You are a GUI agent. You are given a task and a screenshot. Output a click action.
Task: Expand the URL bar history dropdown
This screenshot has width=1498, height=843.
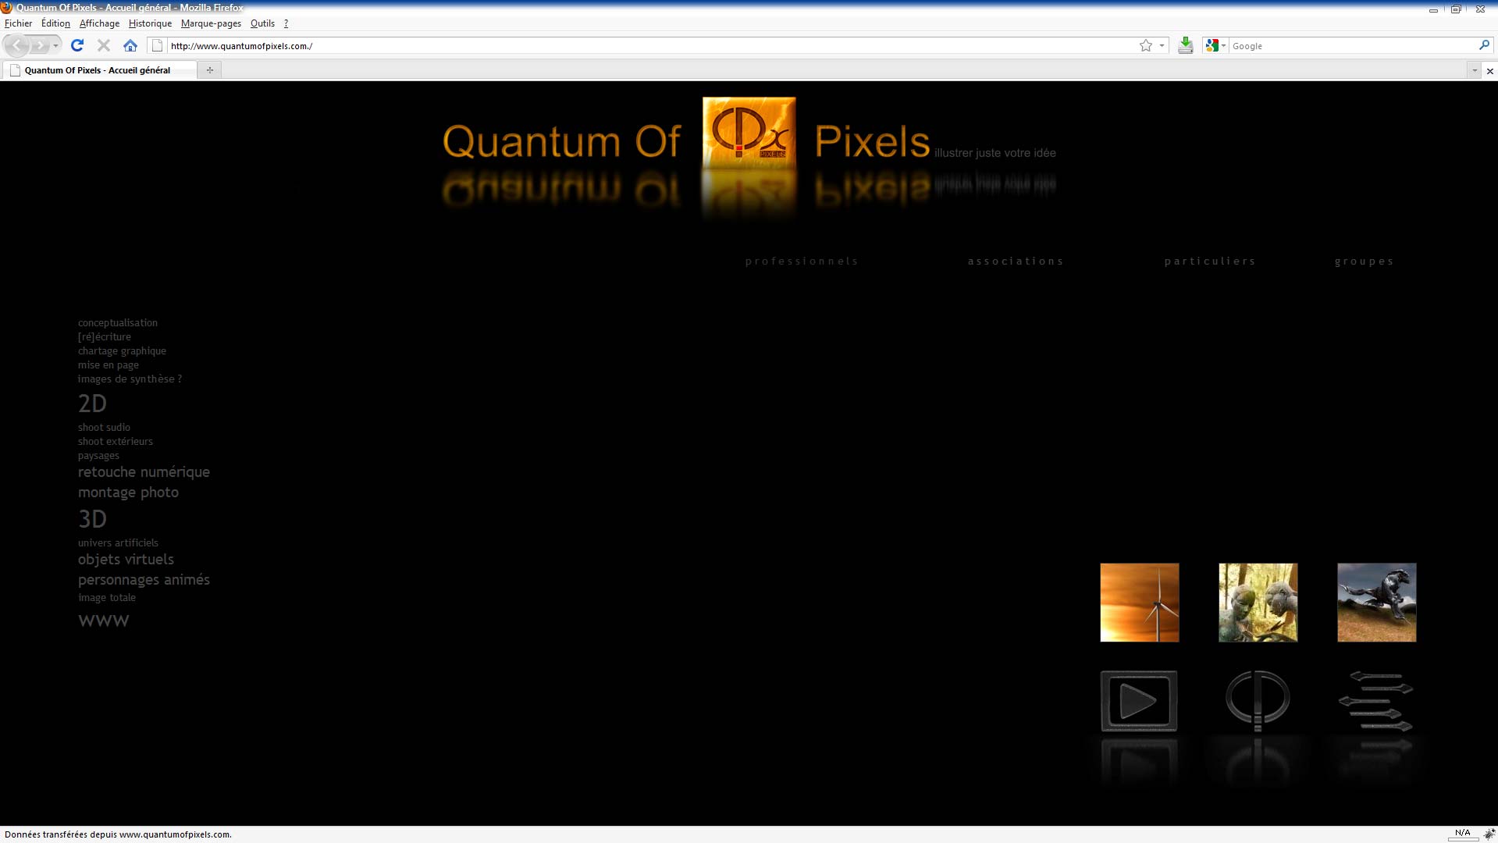(x=1162, y=45)
